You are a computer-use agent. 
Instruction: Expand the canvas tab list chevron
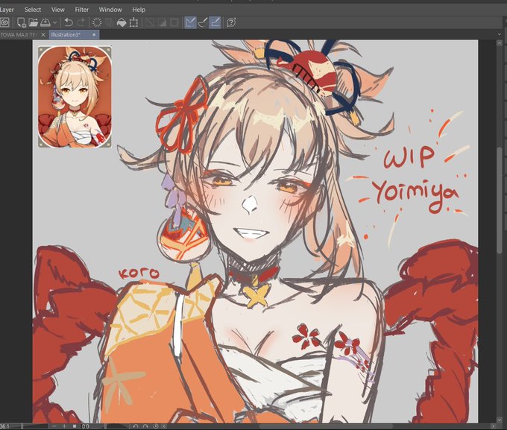[x=500, y=34]
